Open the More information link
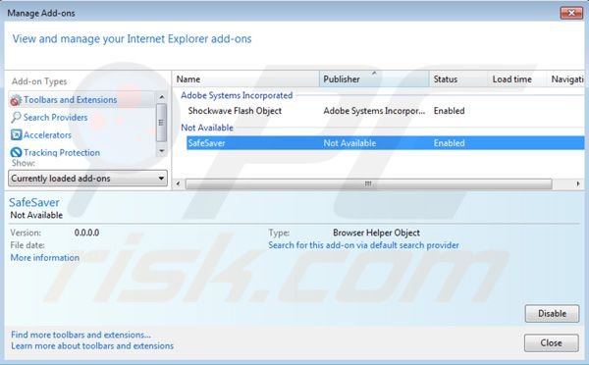589x365 pixels. click(45, 258)
